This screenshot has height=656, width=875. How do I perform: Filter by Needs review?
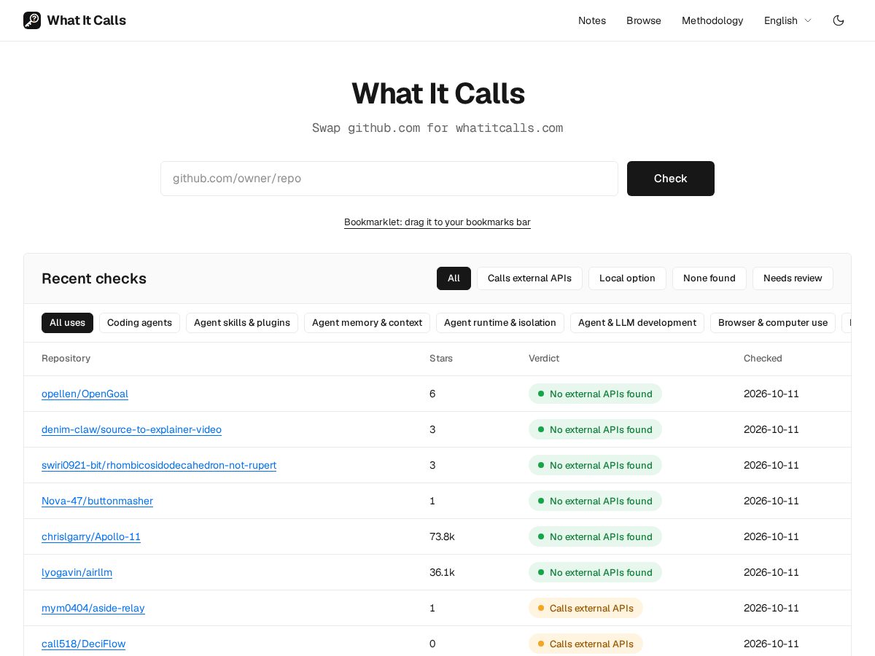pyautogui.click(x=793, y=278)
